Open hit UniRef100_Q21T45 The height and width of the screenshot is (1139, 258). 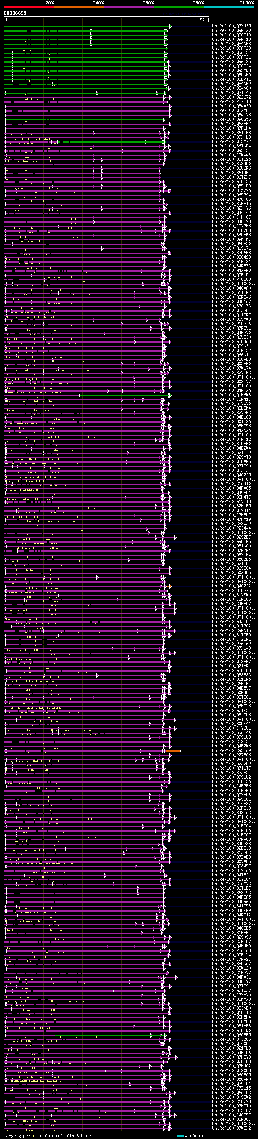tap(231, 93)
